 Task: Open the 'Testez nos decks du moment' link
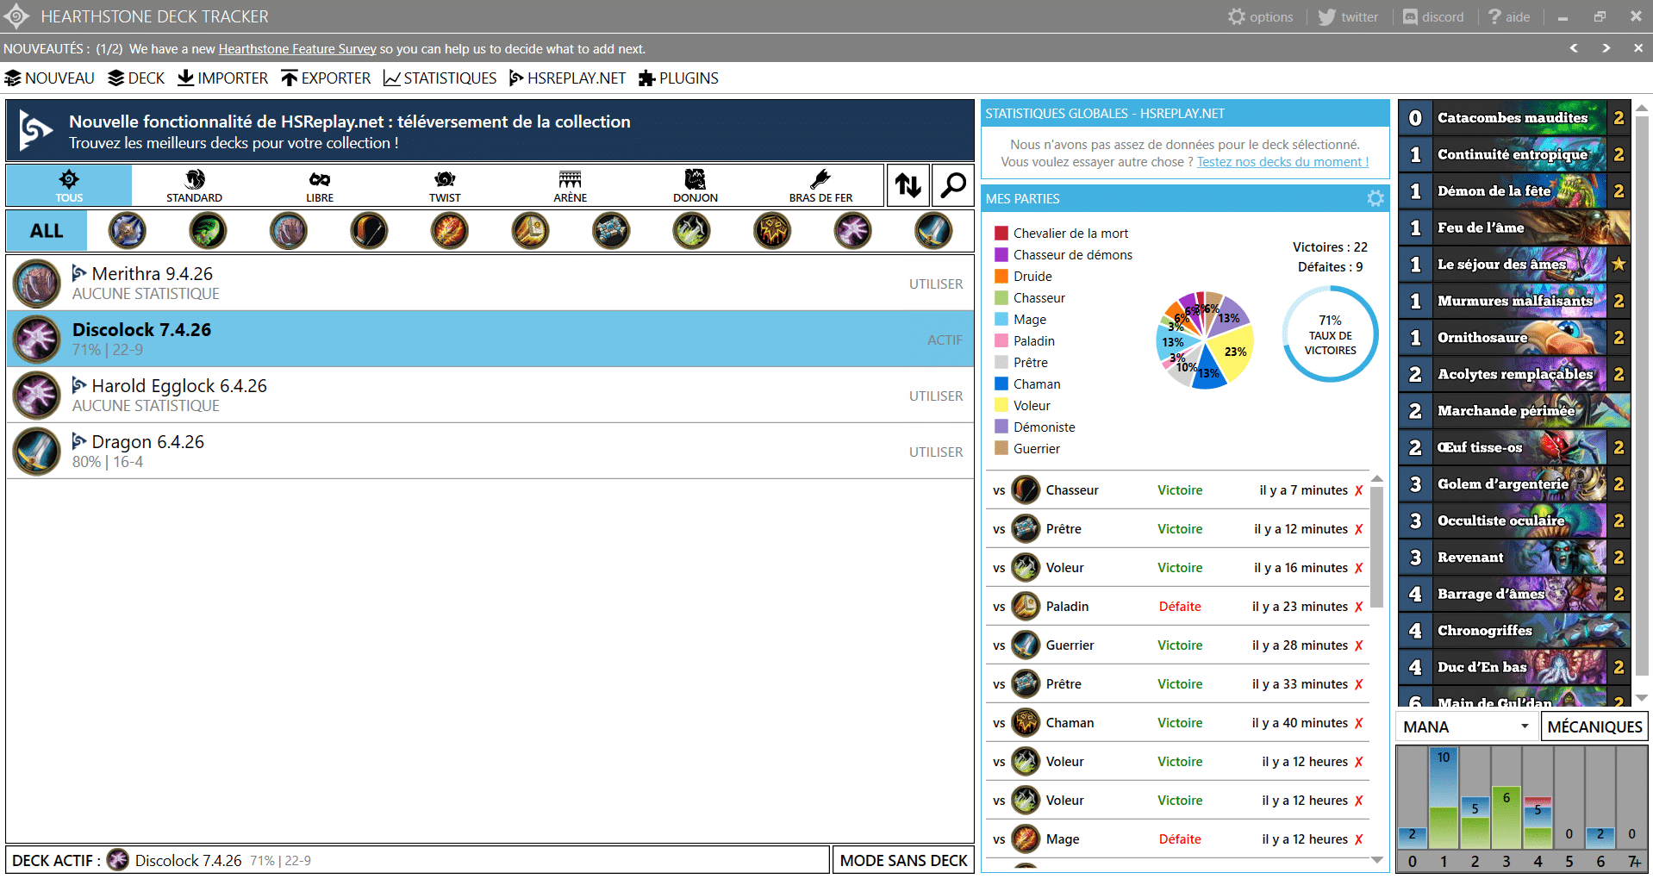click(1282, 162)
